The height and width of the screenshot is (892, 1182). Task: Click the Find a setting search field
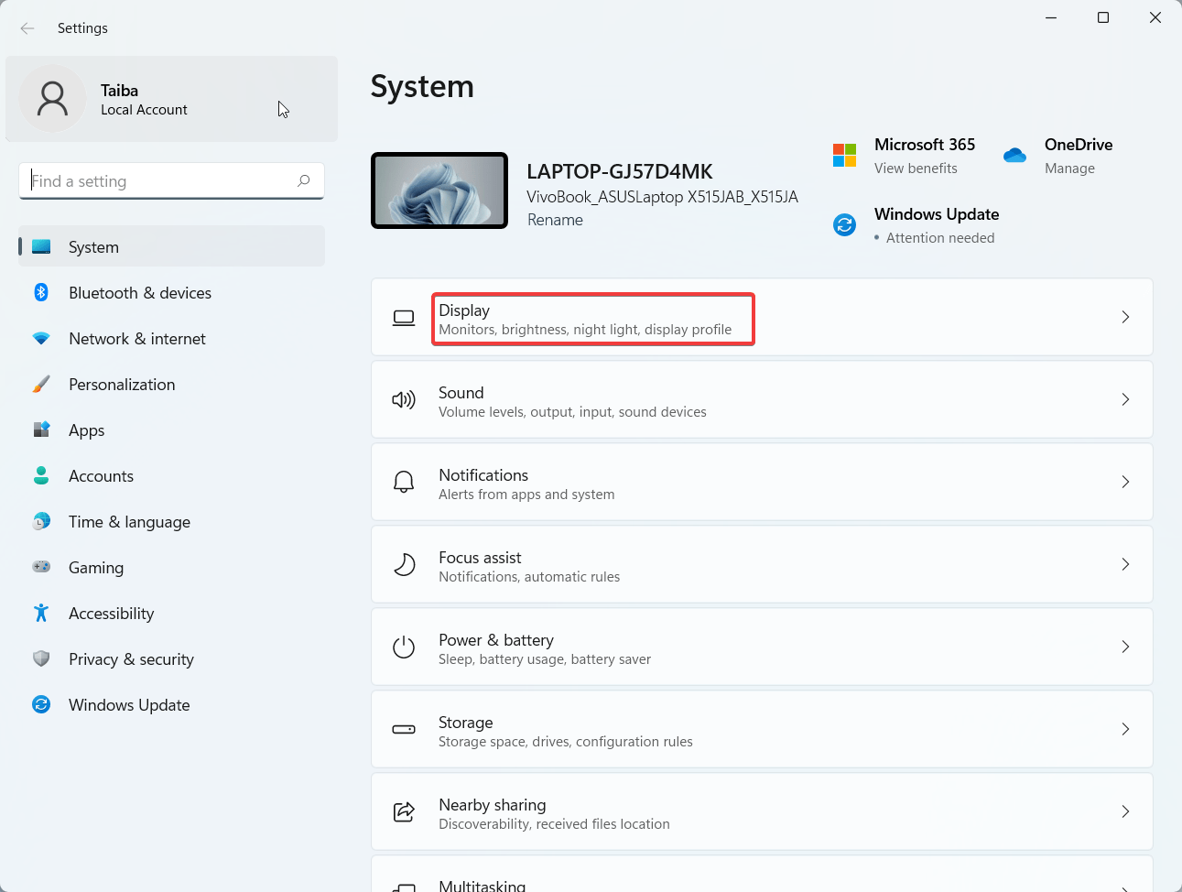171,180
